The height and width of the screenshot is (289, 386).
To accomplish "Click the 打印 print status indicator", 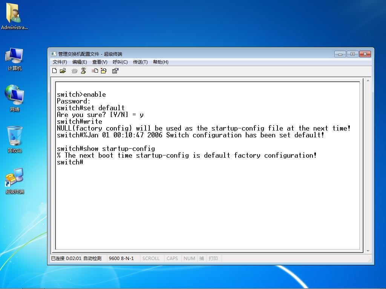I will [213, 258].
